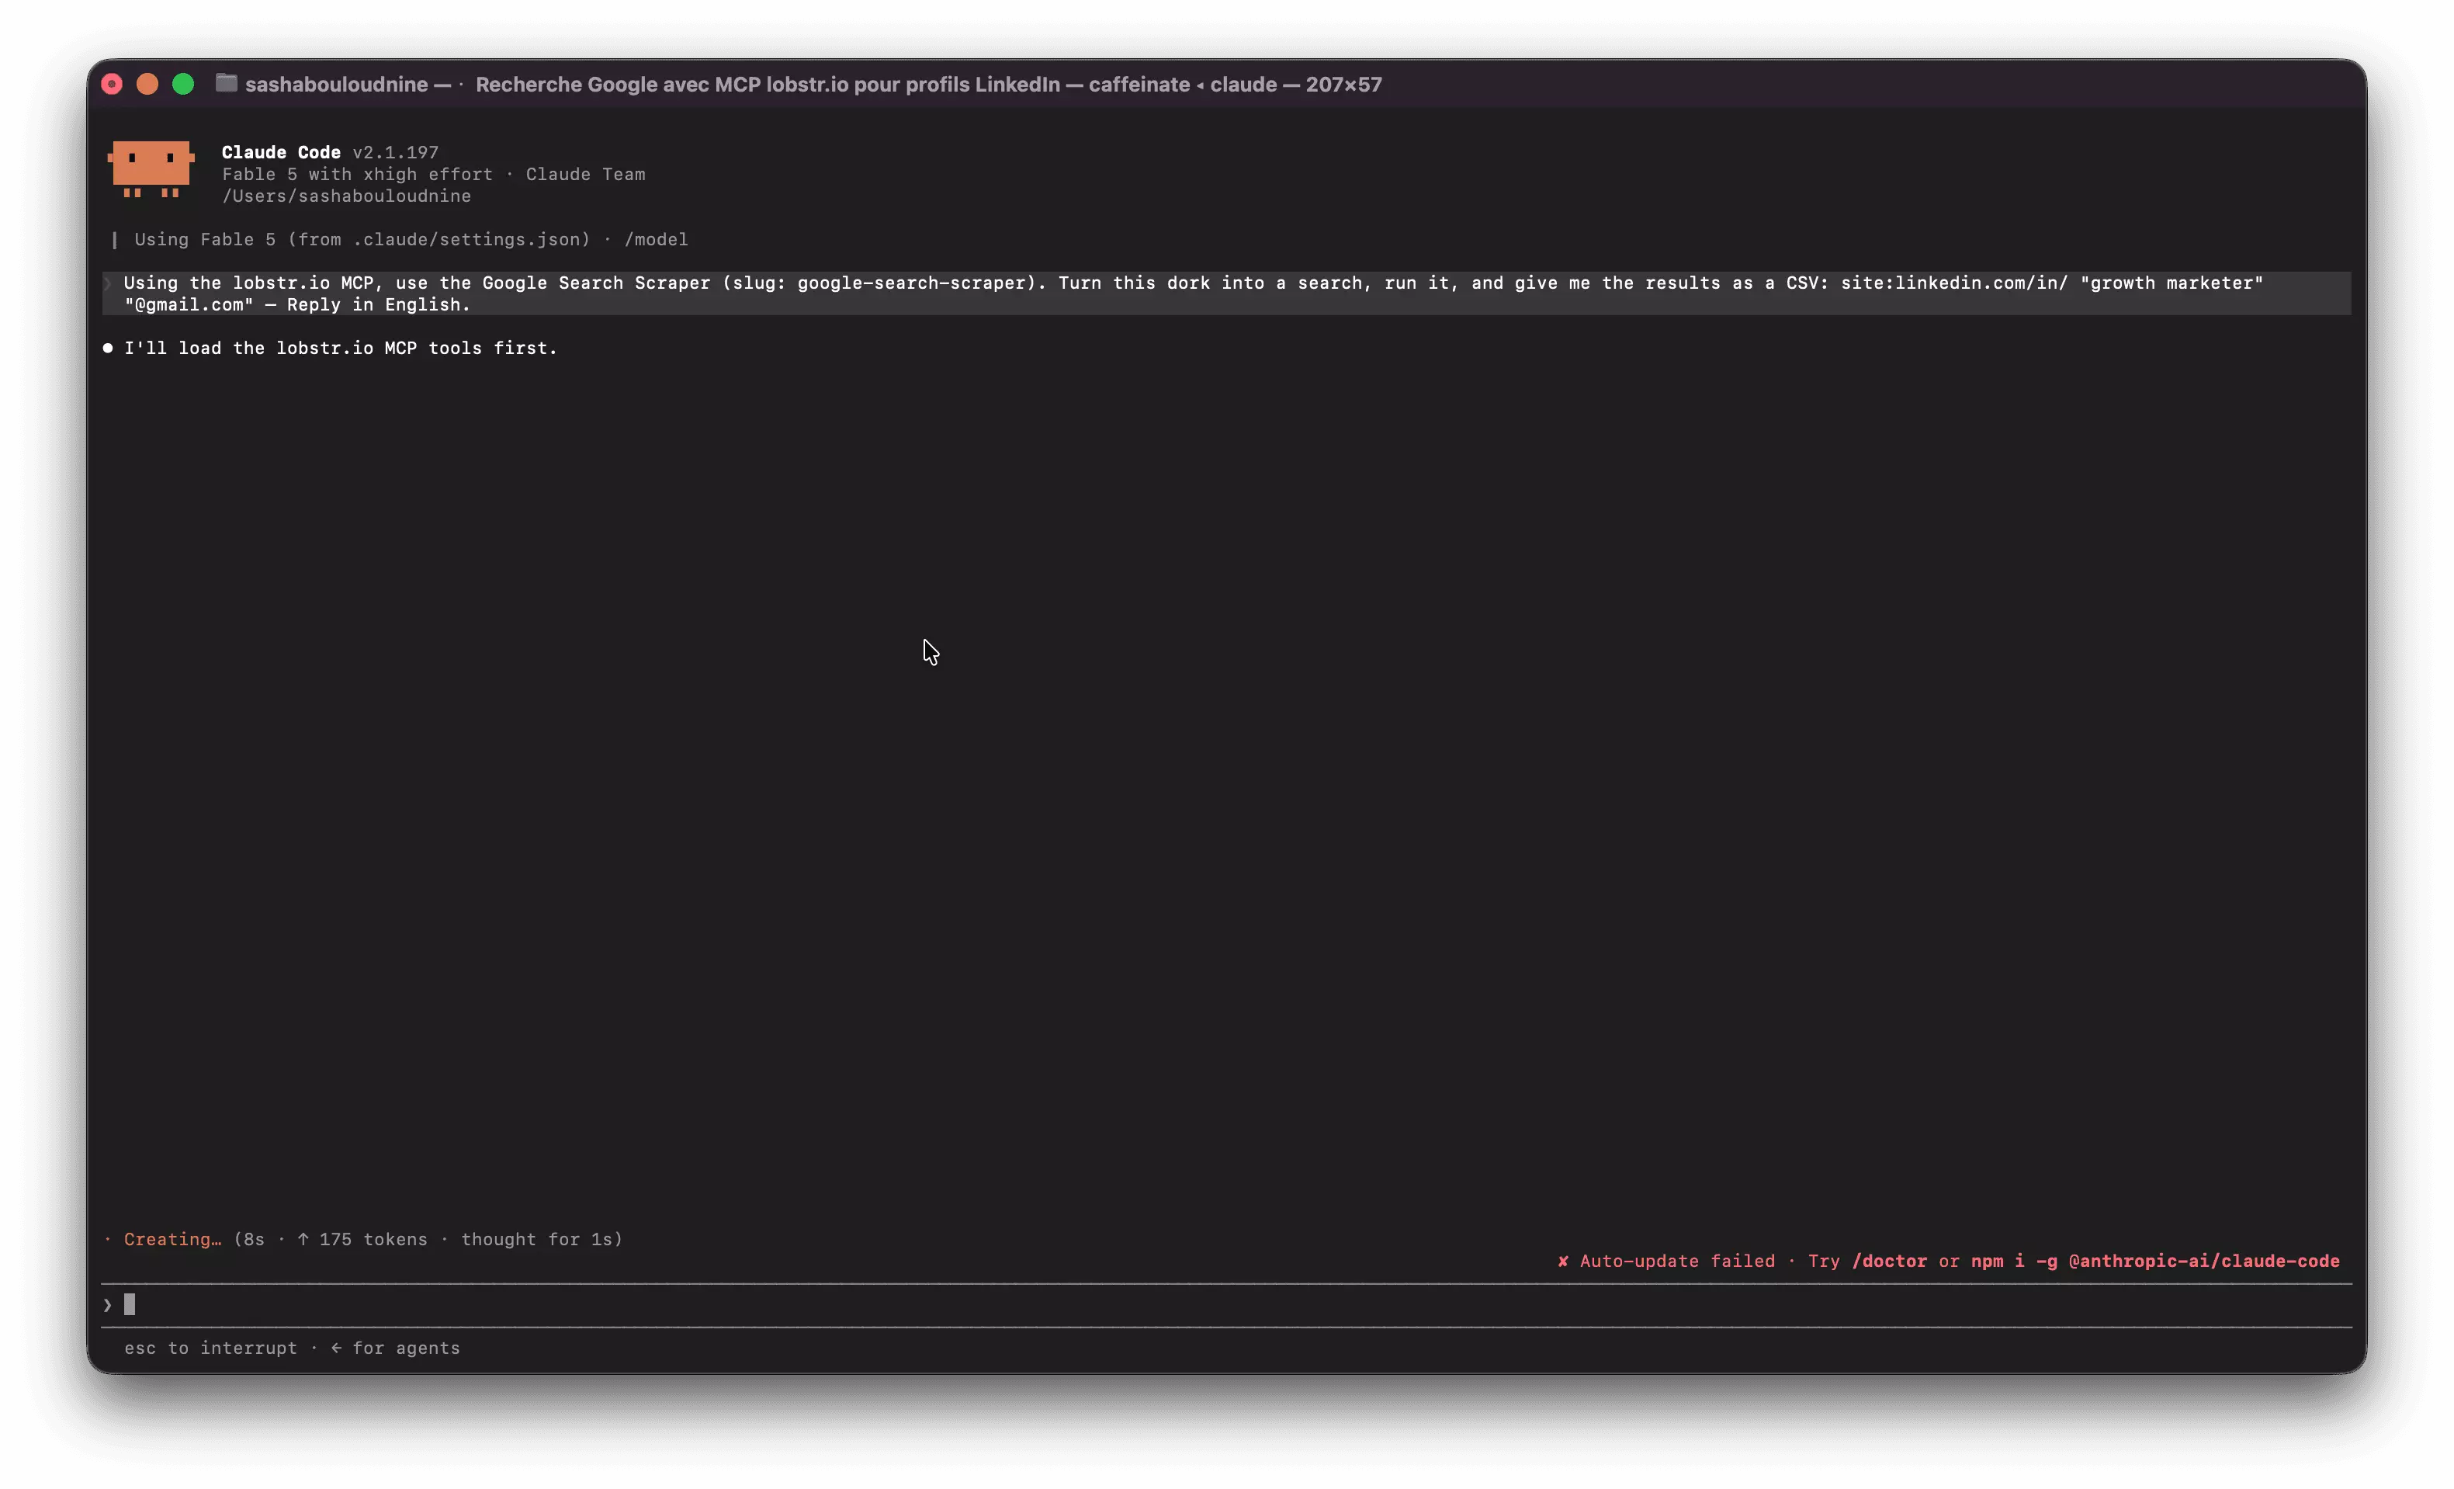Click the 'for agents' hint text
This screenshot has width=2454, height=1489.
coord(407,1348)
